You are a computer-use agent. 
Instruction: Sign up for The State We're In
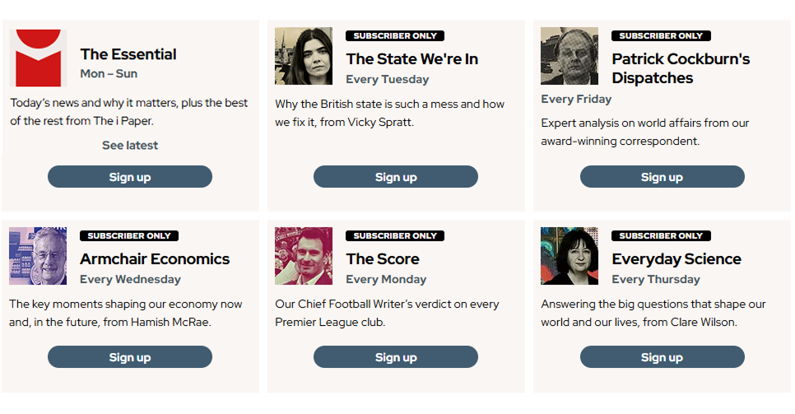tap(396, 177)
